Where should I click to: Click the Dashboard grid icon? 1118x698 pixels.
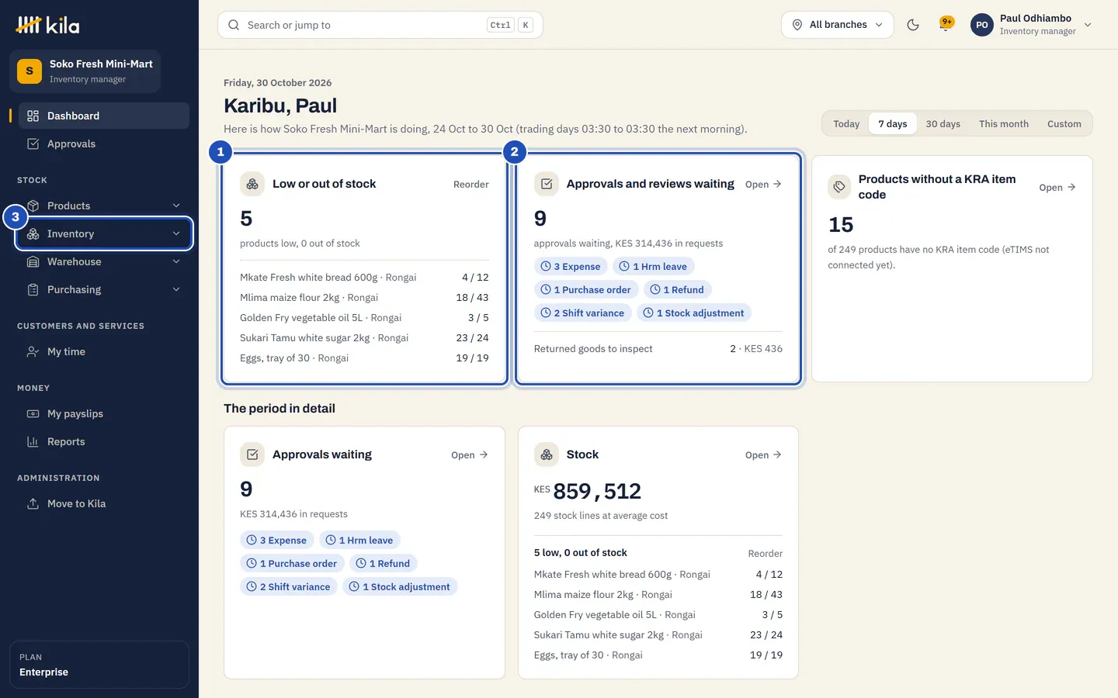pos(33,116)
